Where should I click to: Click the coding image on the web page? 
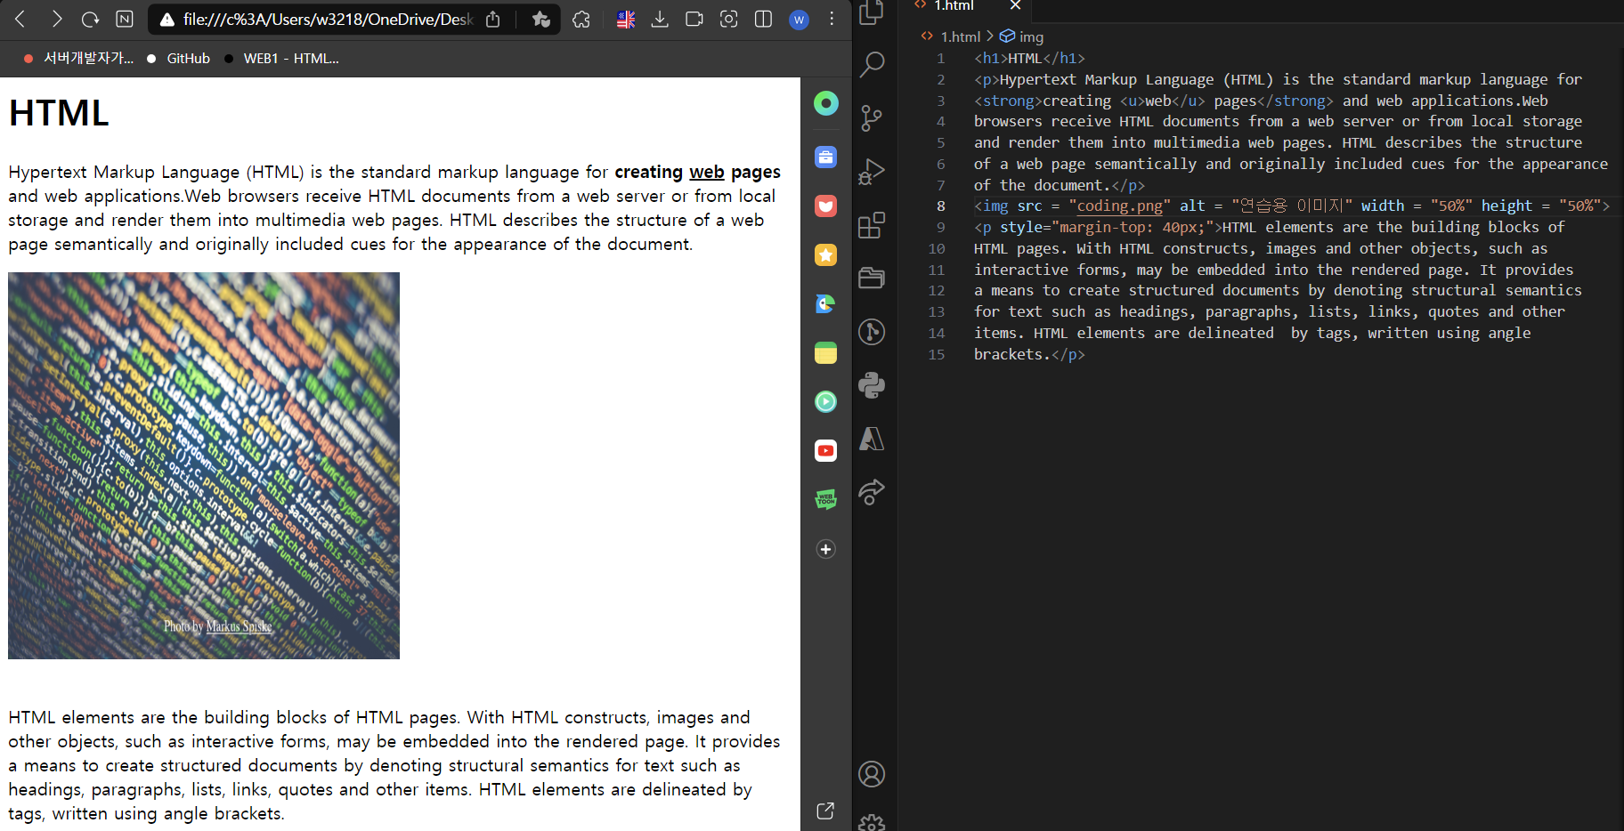tap(204, 465)
